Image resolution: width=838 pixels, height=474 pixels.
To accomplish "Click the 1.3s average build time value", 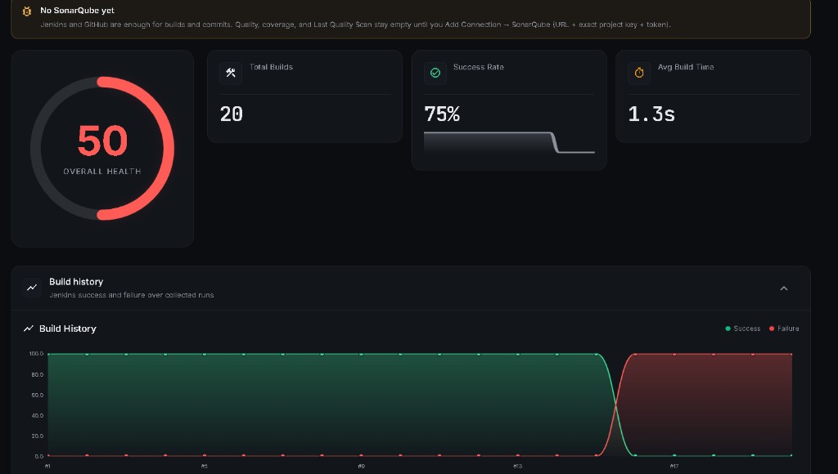I will (x=651, y=114).
